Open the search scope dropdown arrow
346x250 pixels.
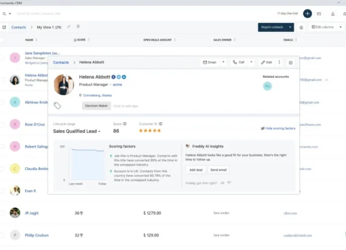pyautogui.click(x=10, y=14)
